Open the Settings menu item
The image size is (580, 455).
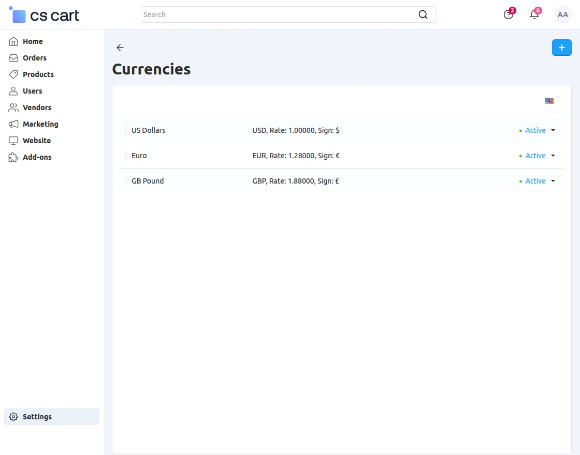[x=52, y=417]
